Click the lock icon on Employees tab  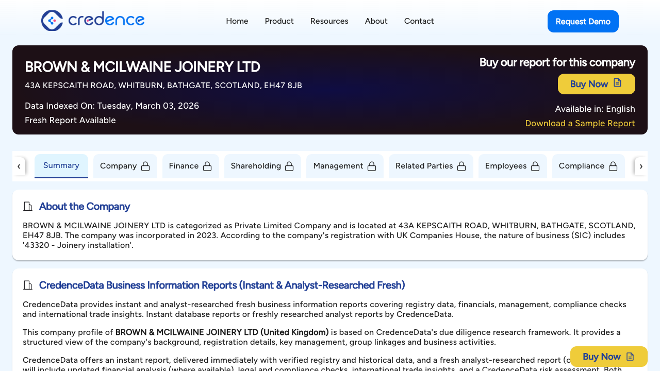(536, 166)
